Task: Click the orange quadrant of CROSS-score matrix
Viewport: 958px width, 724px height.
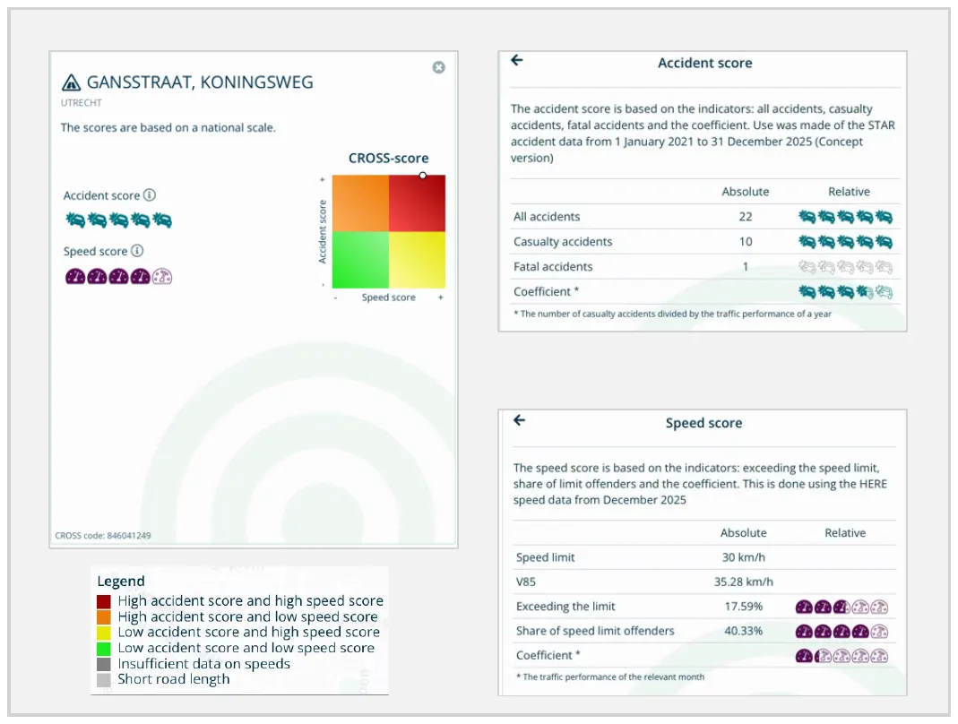Action: coord(360,203)
